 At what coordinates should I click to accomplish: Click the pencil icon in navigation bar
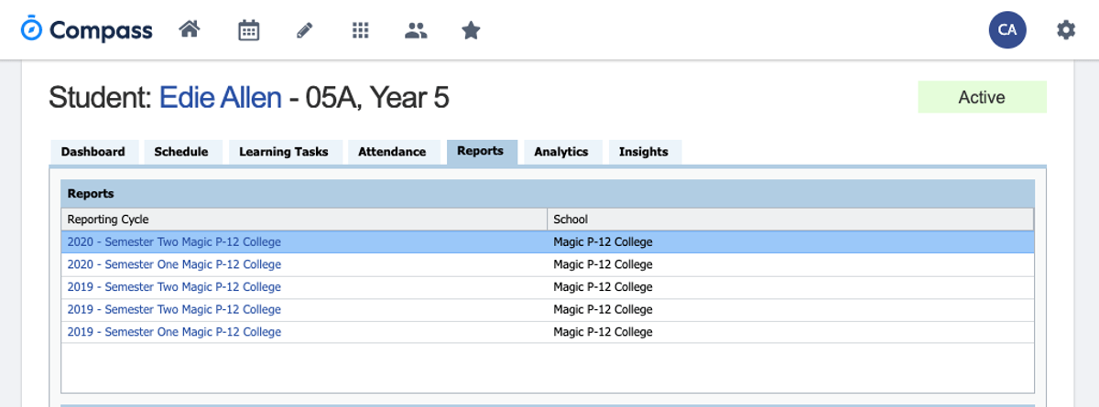point(305,30)
